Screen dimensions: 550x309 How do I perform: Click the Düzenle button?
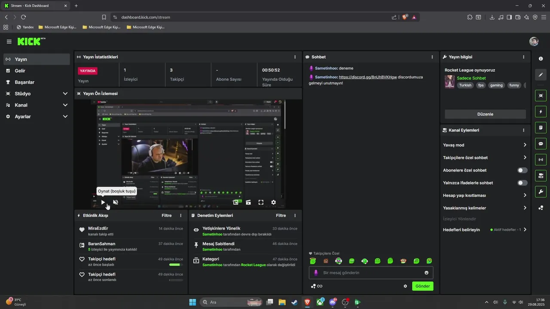pos(485,114)
